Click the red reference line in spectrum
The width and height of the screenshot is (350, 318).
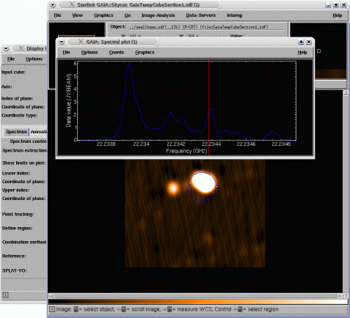click(208, 107)
